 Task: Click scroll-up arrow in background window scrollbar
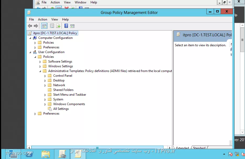pyautogui.click(x=242, y=25)
